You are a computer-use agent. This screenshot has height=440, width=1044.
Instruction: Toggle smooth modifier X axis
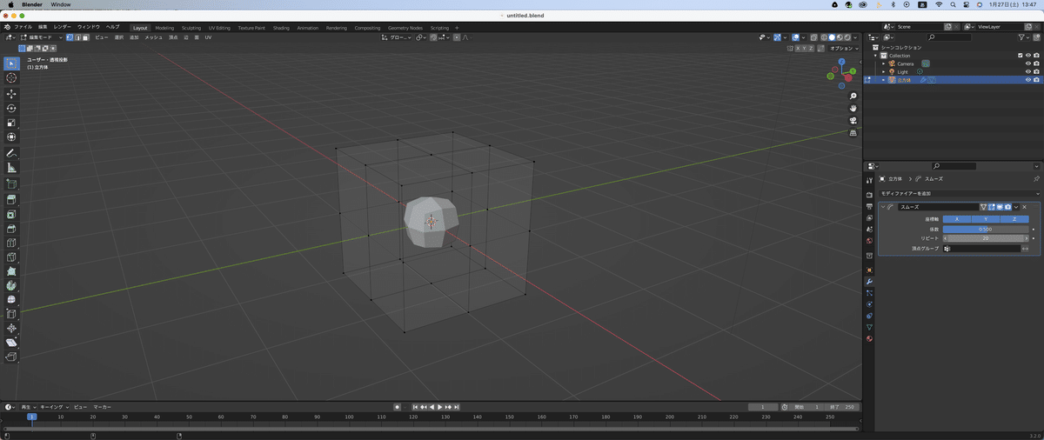coord(957,219)
